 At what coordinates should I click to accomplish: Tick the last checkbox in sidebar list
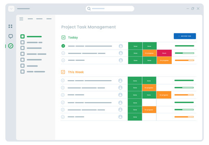pyautogui.click(x=23, y=72)
